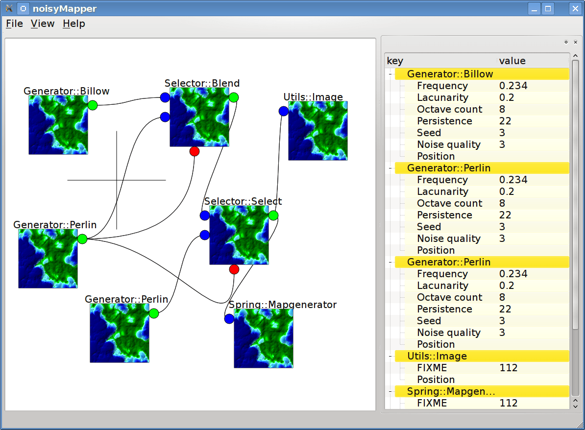The image size is (585, 430).
Task: Open the Help menu
Action: pyautogui.click(x=73, y=24)
